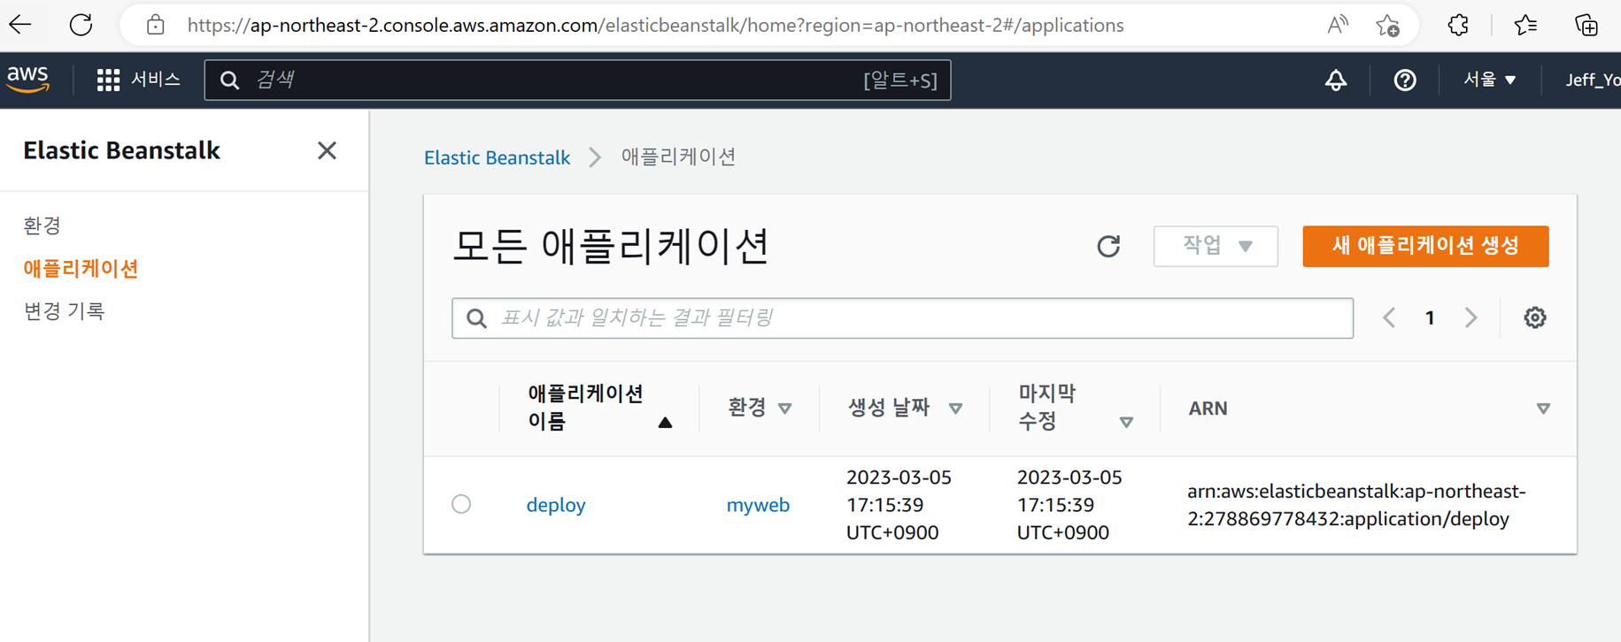This screenshot has width=1621, height=642.
Task: View site info via lock icon
Action: pyautogui.click(x=156, y=25)
